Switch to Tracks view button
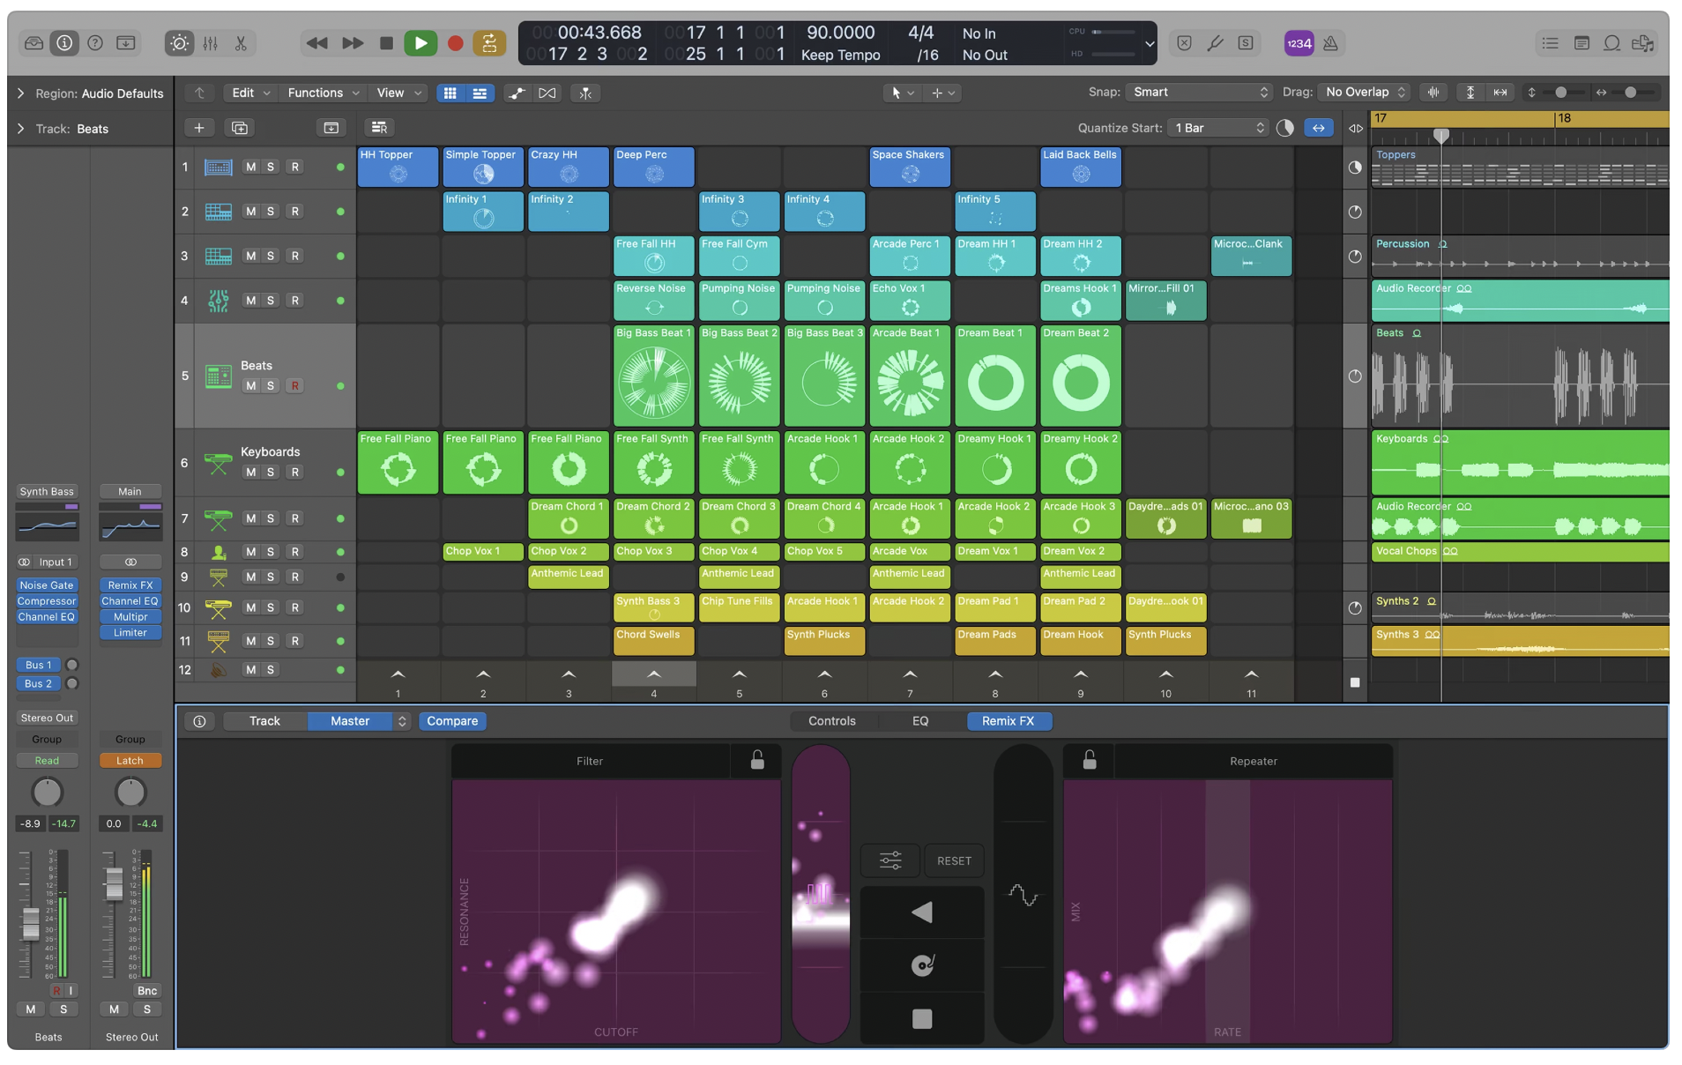Viewport: 1682px width, 1065px height. (x=480, y=93)
